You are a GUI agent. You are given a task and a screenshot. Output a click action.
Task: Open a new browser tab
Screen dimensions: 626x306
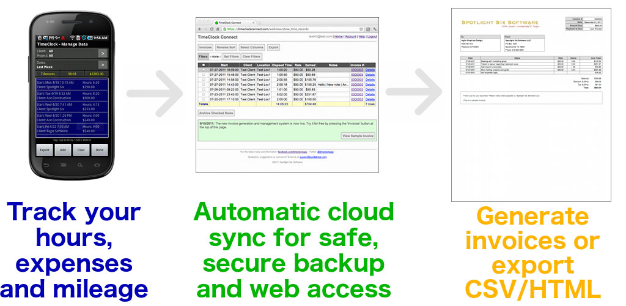click(x=259, y=23)
